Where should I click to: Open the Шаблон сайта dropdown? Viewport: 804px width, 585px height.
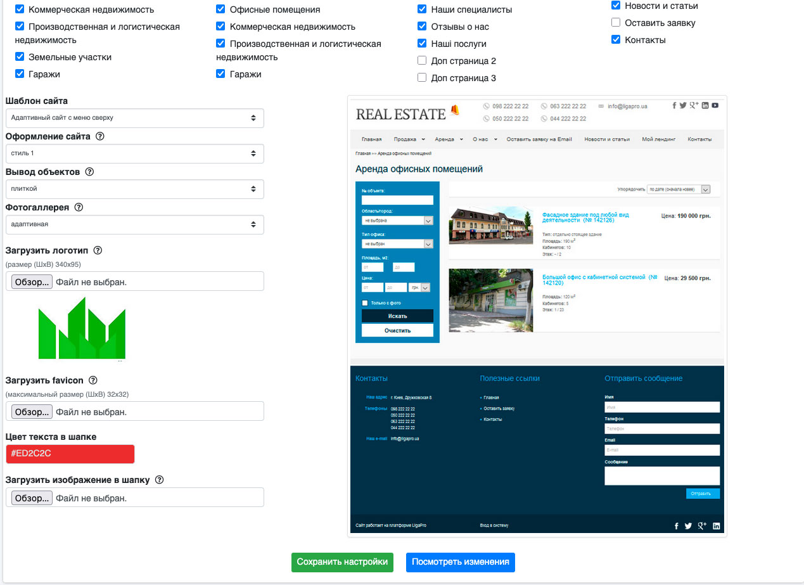click(134, 118)
